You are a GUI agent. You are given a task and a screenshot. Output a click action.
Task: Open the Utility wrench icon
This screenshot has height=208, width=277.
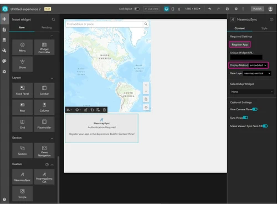(x=4, y=50)
